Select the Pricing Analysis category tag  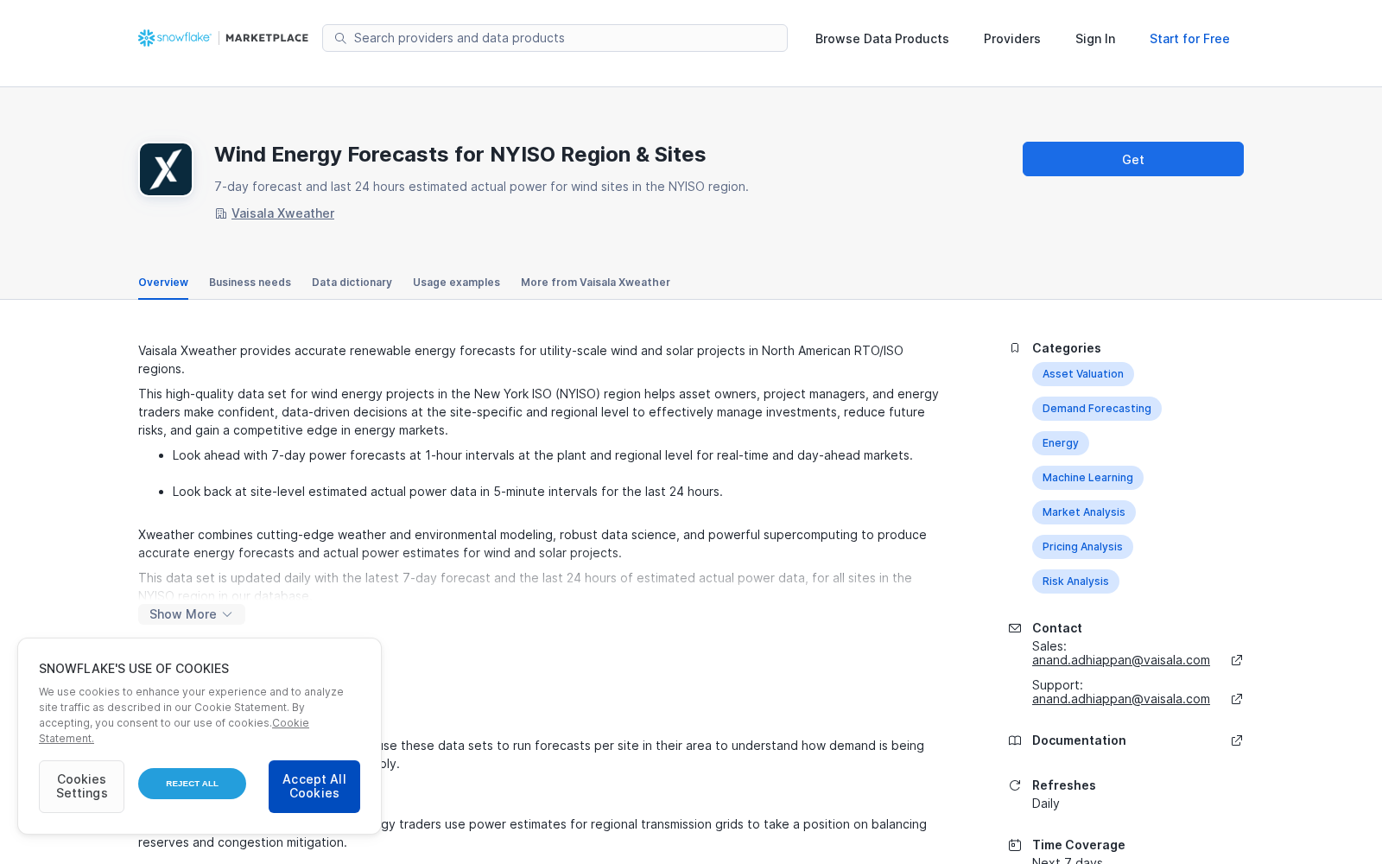[x=1082, y=547]
